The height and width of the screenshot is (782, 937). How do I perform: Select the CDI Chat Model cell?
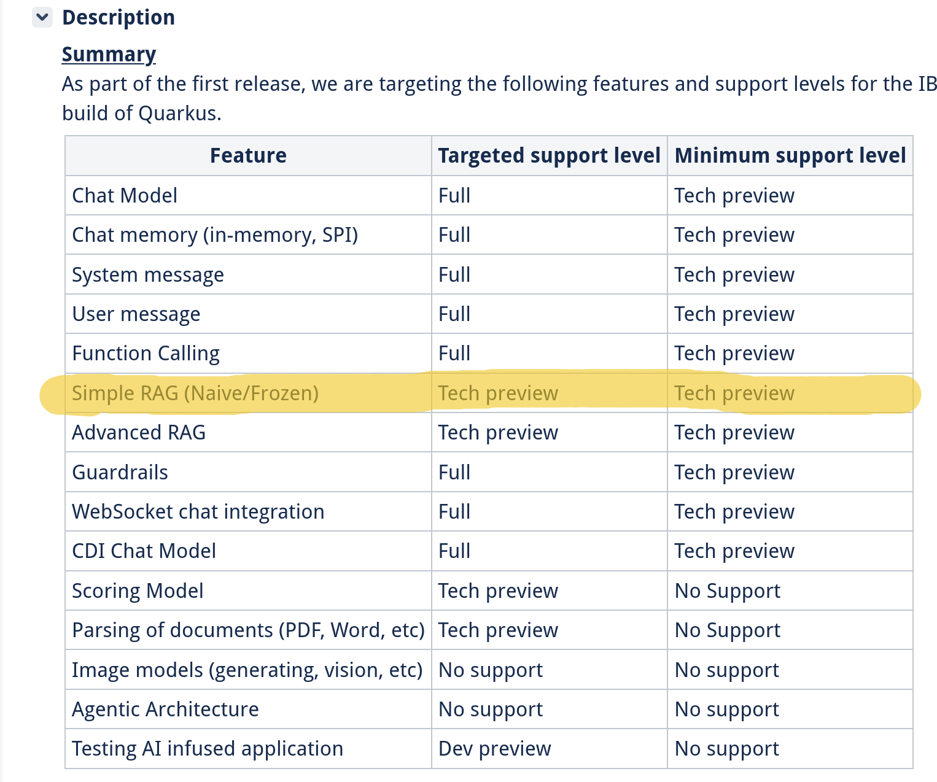(144, 551)
